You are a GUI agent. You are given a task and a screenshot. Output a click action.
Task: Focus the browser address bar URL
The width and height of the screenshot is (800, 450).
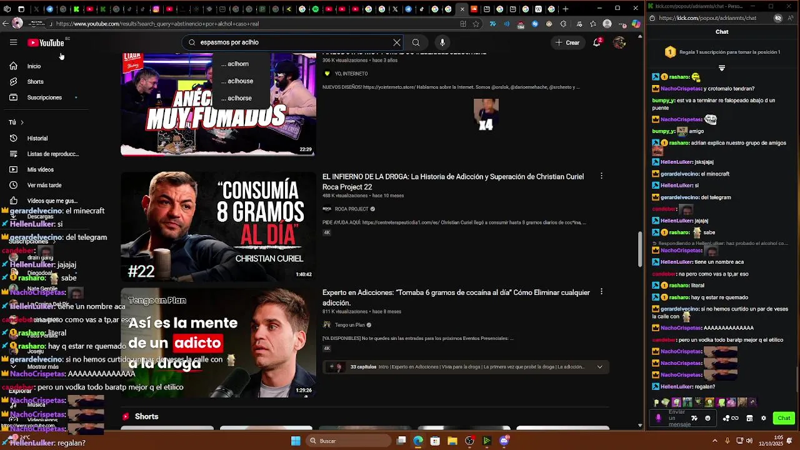click(256, 24)
